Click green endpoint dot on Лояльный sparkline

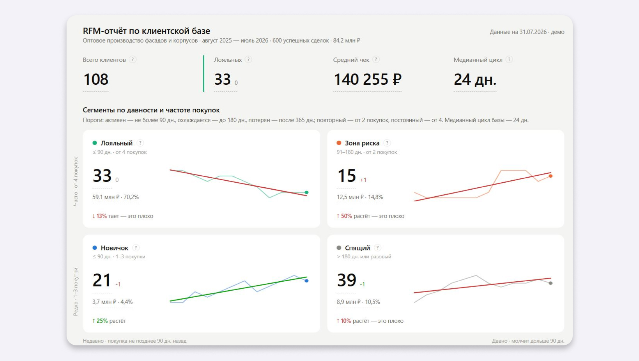pos(307,192)
